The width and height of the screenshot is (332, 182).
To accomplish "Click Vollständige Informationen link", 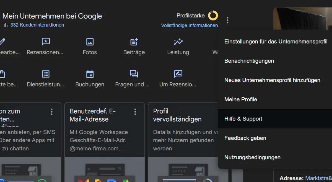I will (190, 25).
